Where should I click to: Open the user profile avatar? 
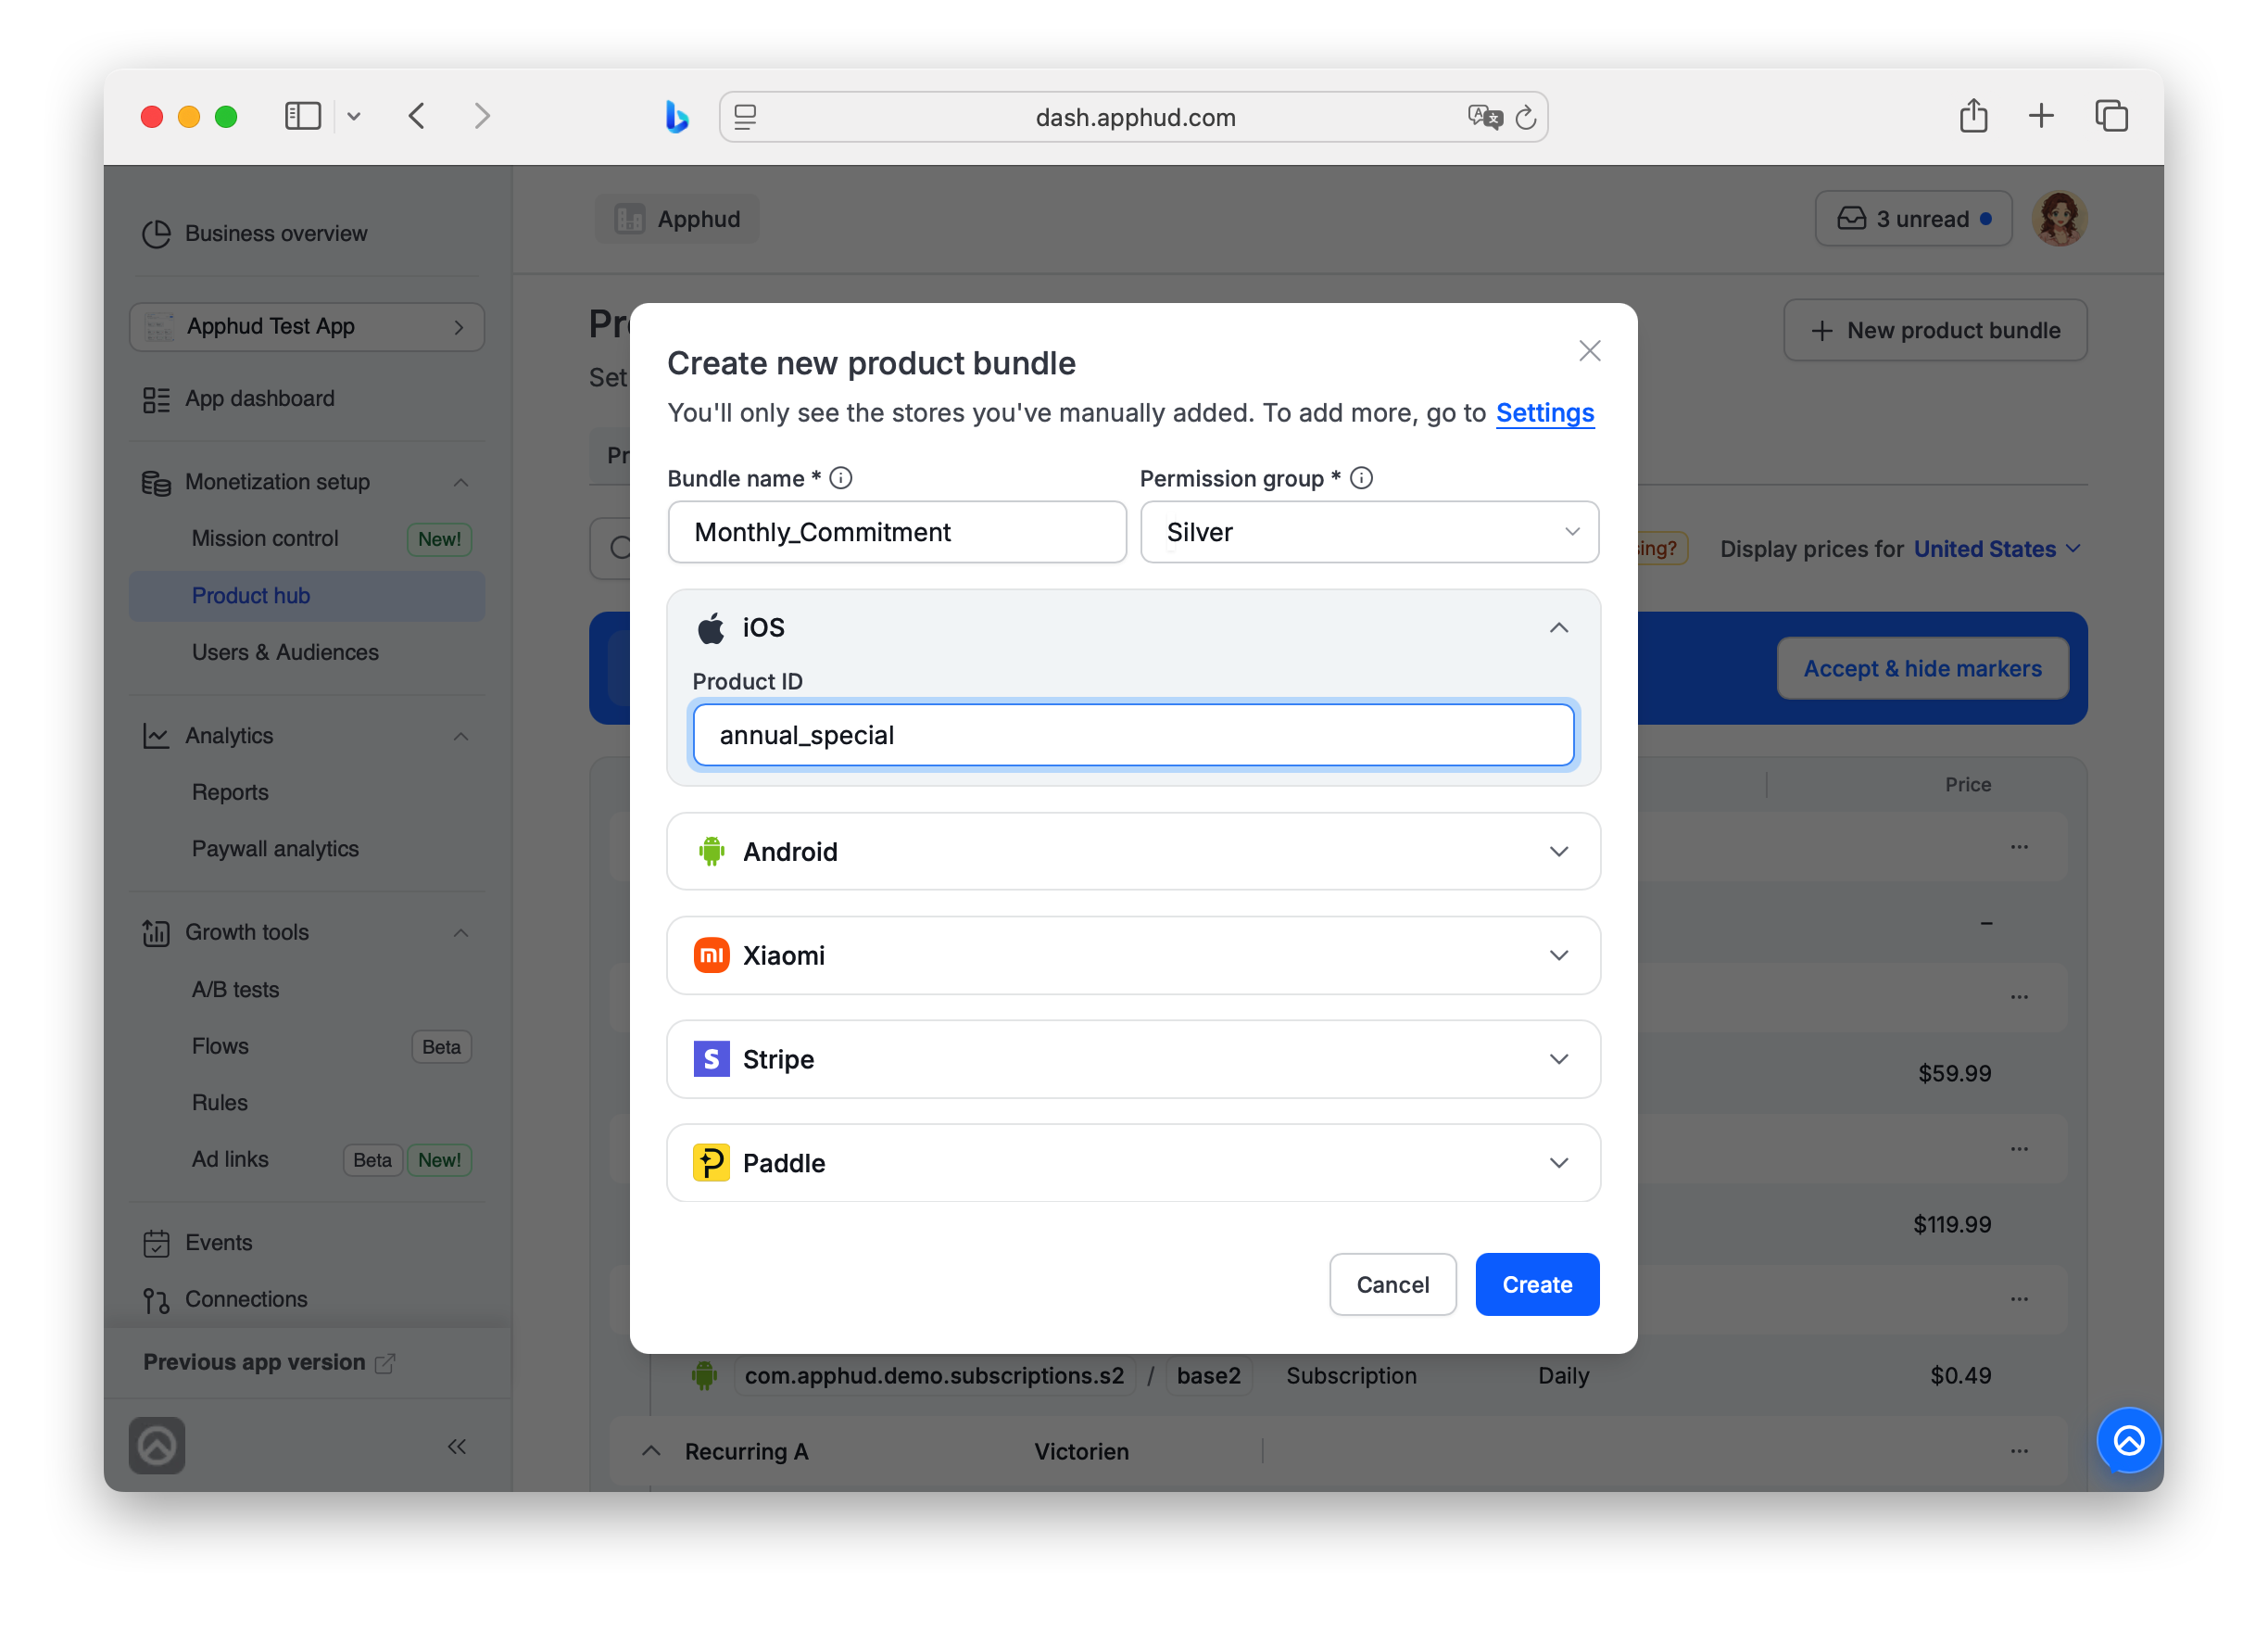(x=2059, y=219)
